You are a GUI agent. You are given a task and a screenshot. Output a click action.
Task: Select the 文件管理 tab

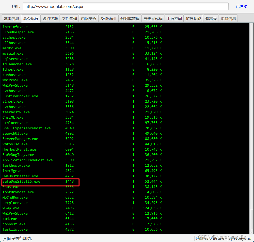pos(69,19)
